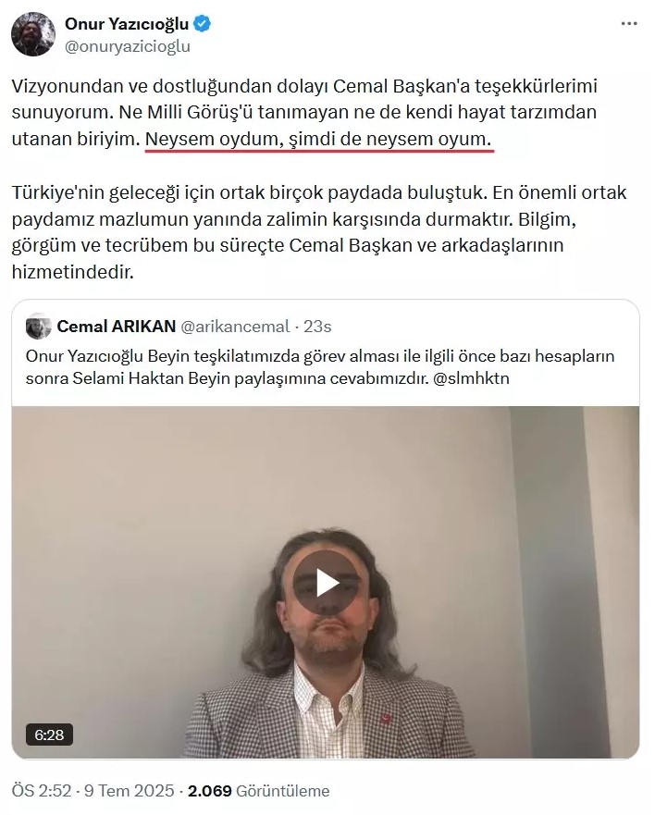The width and height of the screenshot is (655, 815).
Task: View the 2.069 Görüntüleme count
Action: (258, 791)
